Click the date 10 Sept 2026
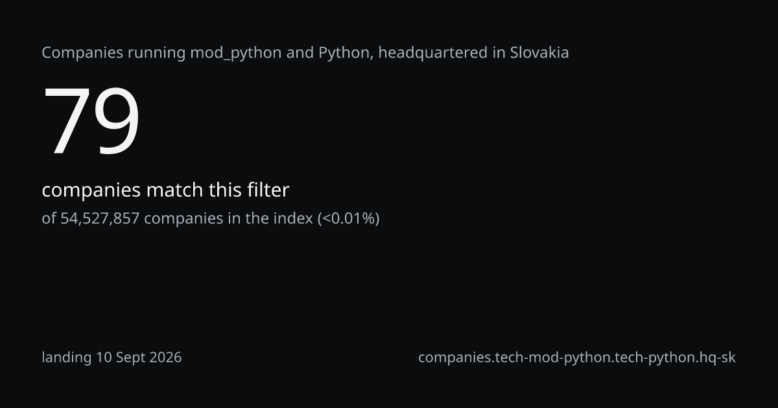The image size is (778, 408). (139, 357)
